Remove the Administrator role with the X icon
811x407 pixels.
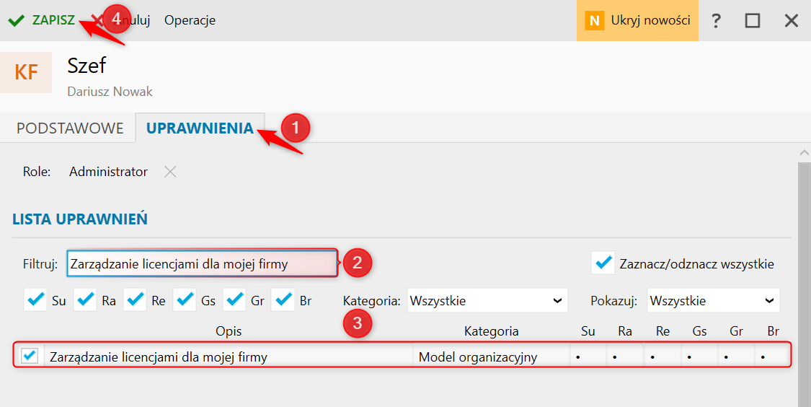click(169, 172)
